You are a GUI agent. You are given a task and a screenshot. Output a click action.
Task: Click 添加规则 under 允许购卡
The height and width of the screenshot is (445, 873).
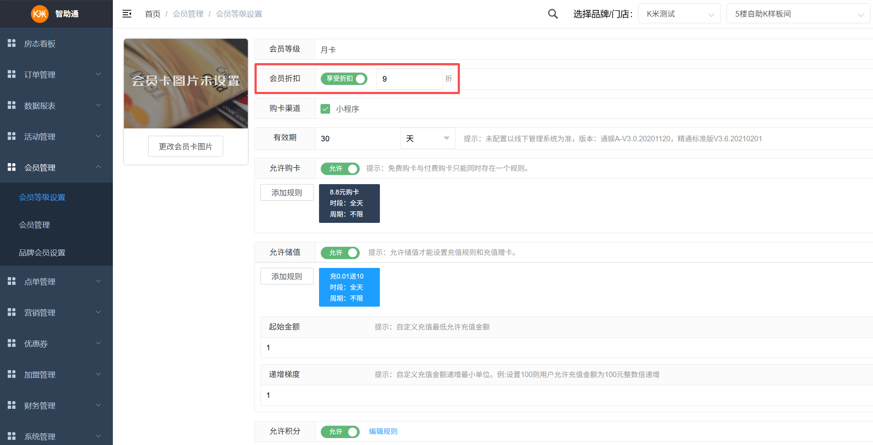point(287,193)
